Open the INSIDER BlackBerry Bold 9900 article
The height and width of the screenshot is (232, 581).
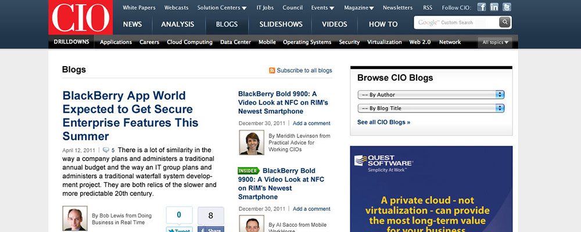pos(281,184)
